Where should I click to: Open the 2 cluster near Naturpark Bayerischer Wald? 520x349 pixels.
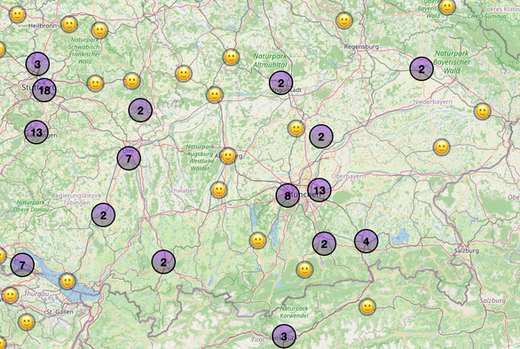point(422,68)
